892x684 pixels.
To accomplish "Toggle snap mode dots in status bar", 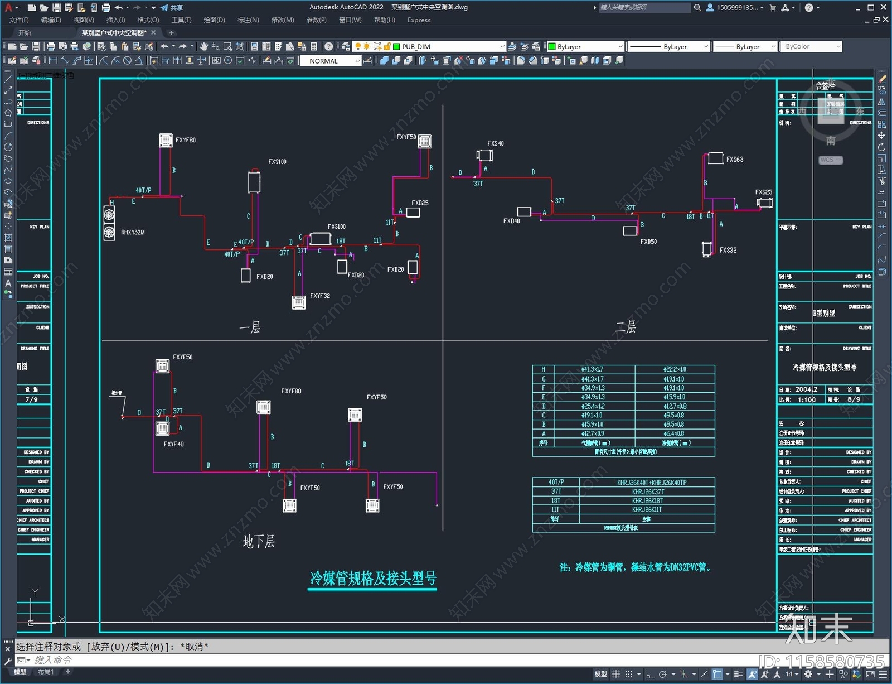I will 628,674.
